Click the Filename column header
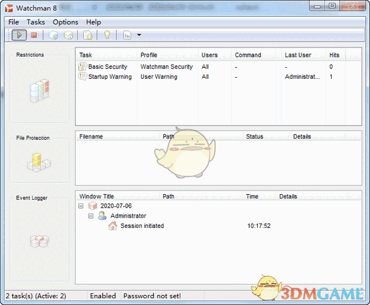 [118, 136]
